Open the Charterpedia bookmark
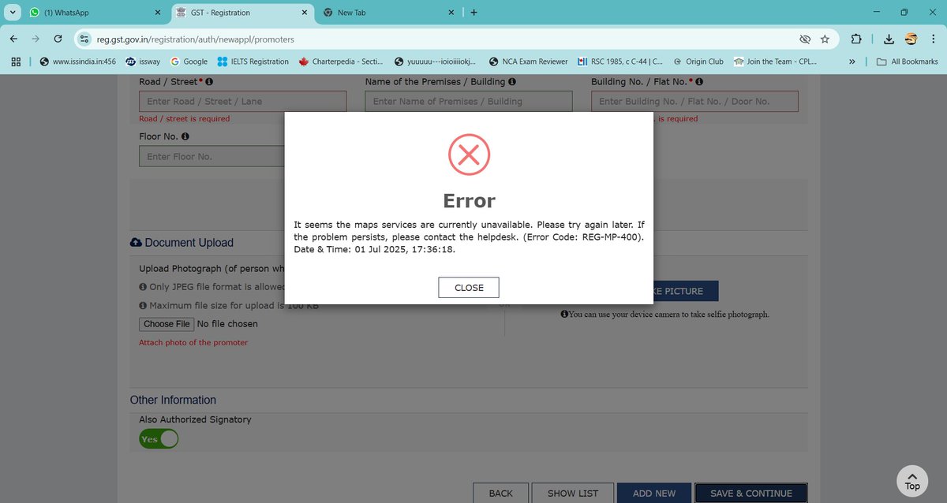Viewport: 947px width, 503px height. click(x=342, y=61)
